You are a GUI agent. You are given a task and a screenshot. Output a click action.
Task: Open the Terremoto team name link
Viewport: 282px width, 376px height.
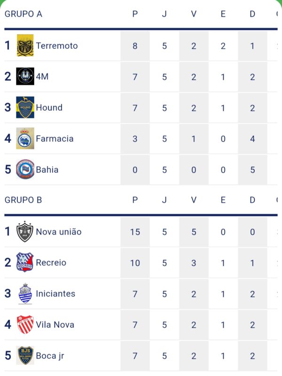click(x=57, y=46)
